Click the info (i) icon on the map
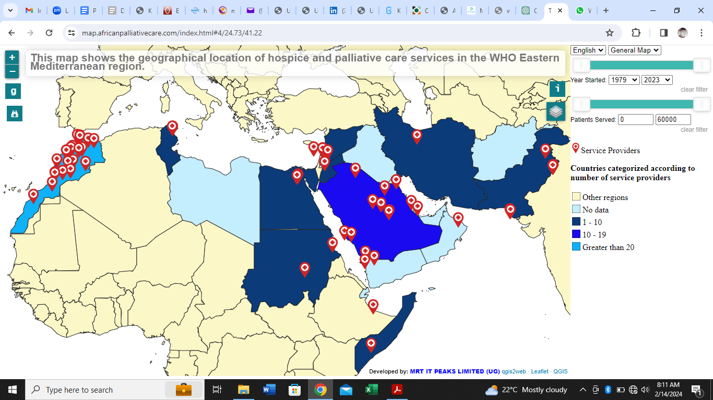The height and width of the screenshot is (400, 713). (x=557, y=89)
